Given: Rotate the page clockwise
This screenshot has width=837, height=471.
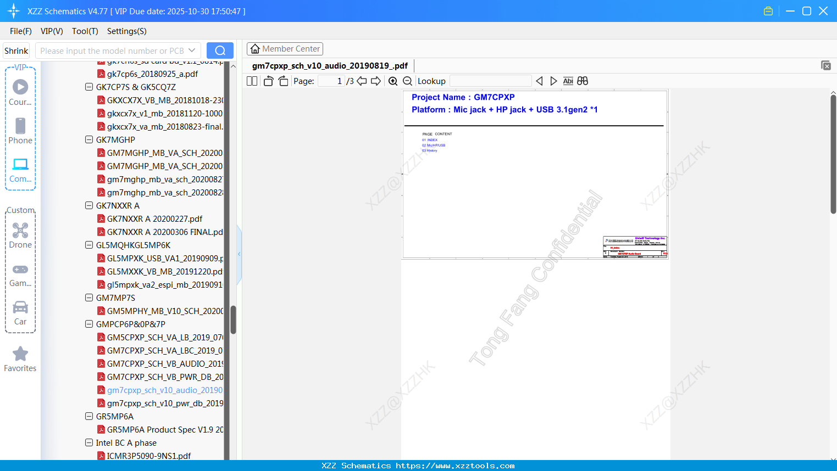Looking at the screenshot, I should click(283, 81).
